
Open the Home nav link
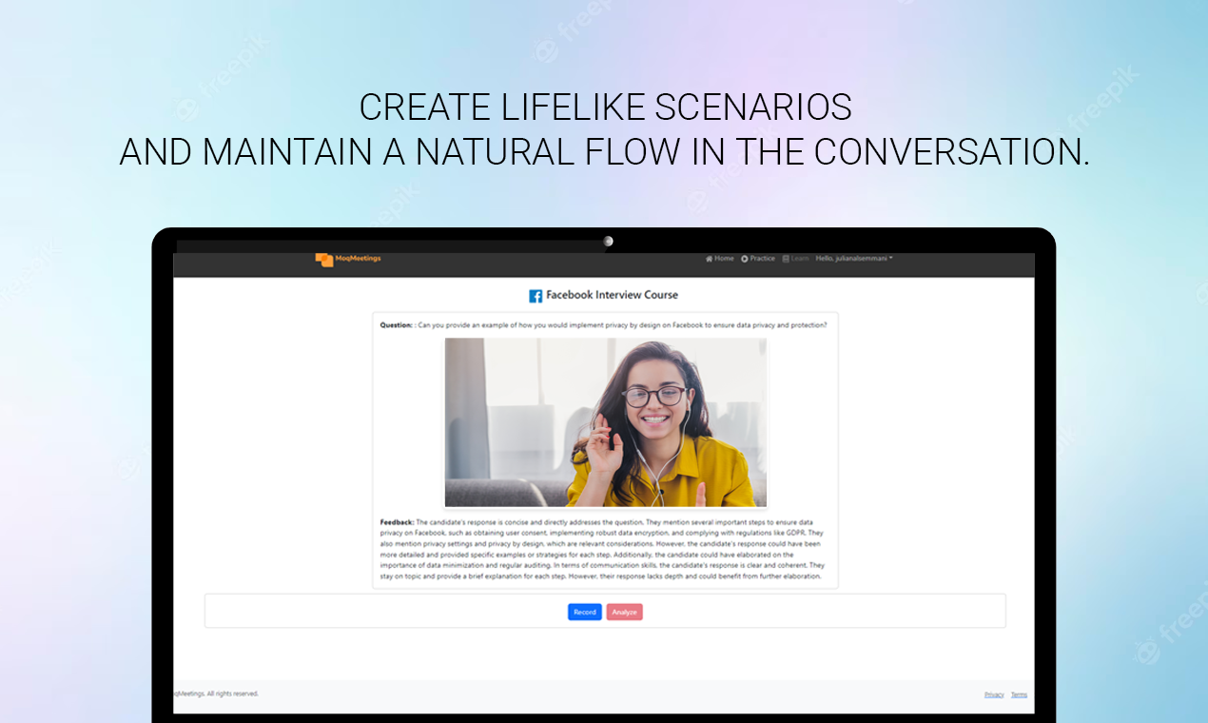pos(720,259)
